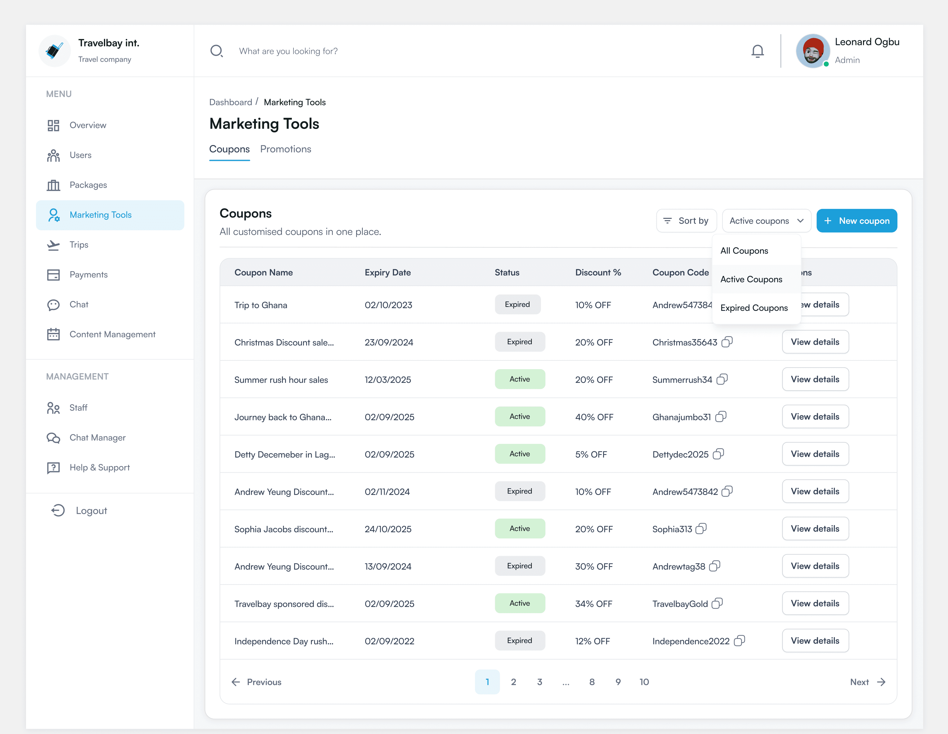The image size is (948, 734).
Task: Create a New coupon
Action: [x=856, y=221]
